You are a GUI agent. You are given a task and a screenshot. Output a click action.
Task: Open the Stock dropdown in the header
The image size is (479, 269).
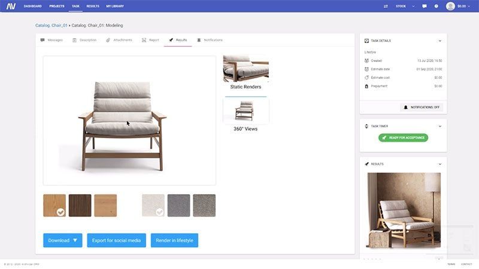click(404, 6)
